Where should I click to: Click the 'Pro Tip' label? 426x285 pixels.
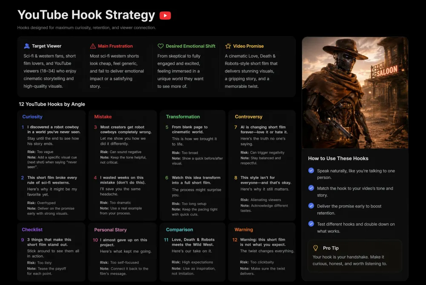click(331, 248)
